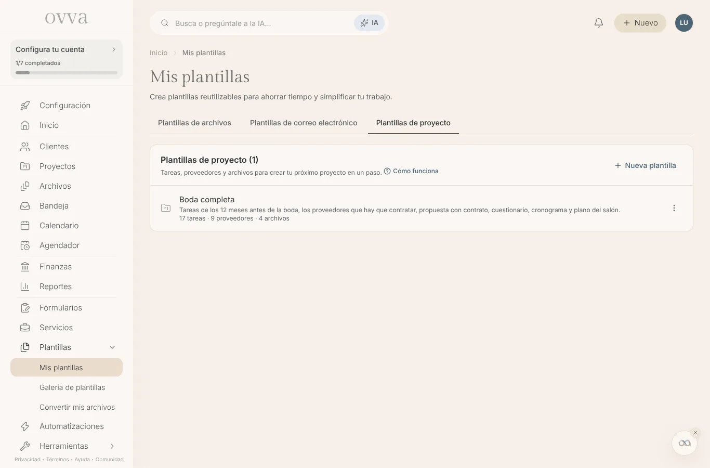Screen dimensions: 710x468
Task: Open the Términos footer link
Action: (57, 460)
